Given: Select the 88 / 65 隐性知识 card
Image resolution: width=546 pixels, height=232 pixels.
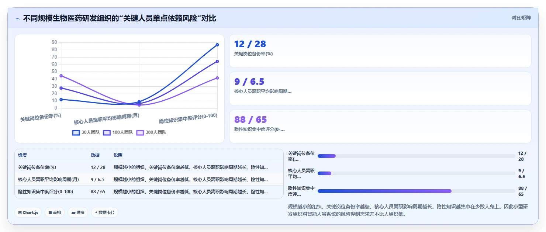Looking at the screenshot, I should (x=380, y=127).
